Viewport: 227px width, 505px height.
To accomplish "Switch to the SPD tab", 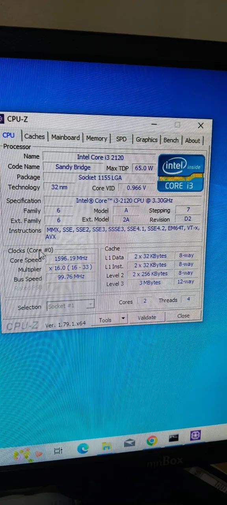I will click(121, 139).
